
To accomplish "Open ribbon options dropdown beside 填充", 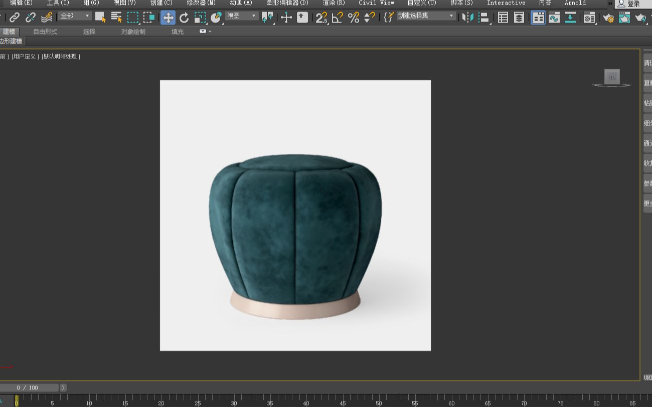I will [205, 32].
